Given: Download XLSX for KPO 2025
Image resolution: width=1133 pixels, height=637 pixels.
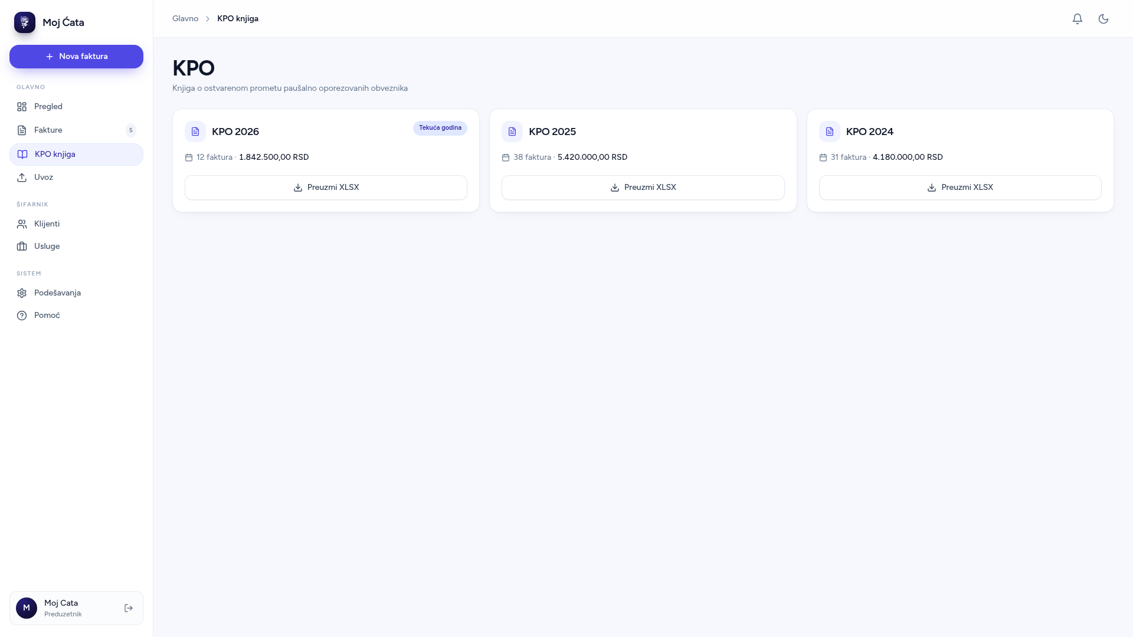Looking at the screenshot, I should [643, 188].
